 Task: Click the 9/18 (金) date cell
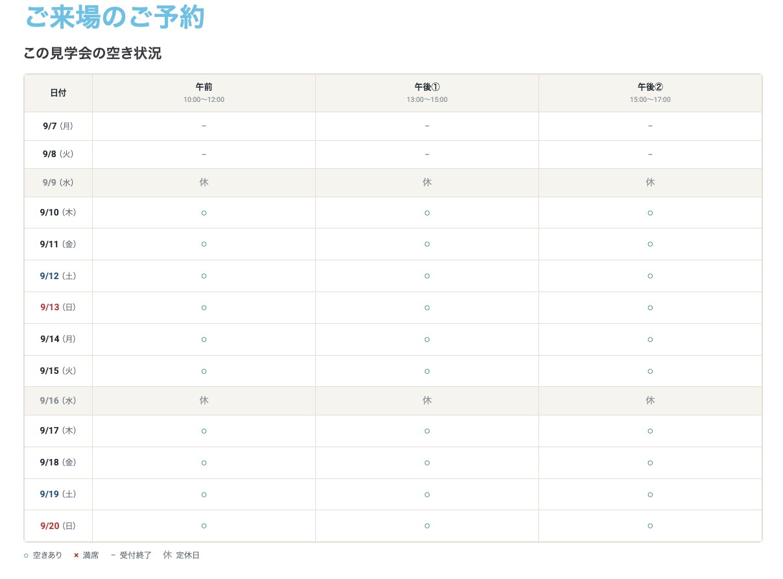pyautogui.click(x=58, y=463)
